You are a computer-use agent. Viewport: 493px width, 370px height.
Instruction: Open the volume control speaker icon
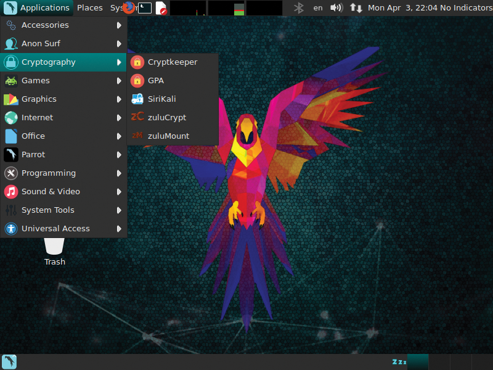(336, 7)
